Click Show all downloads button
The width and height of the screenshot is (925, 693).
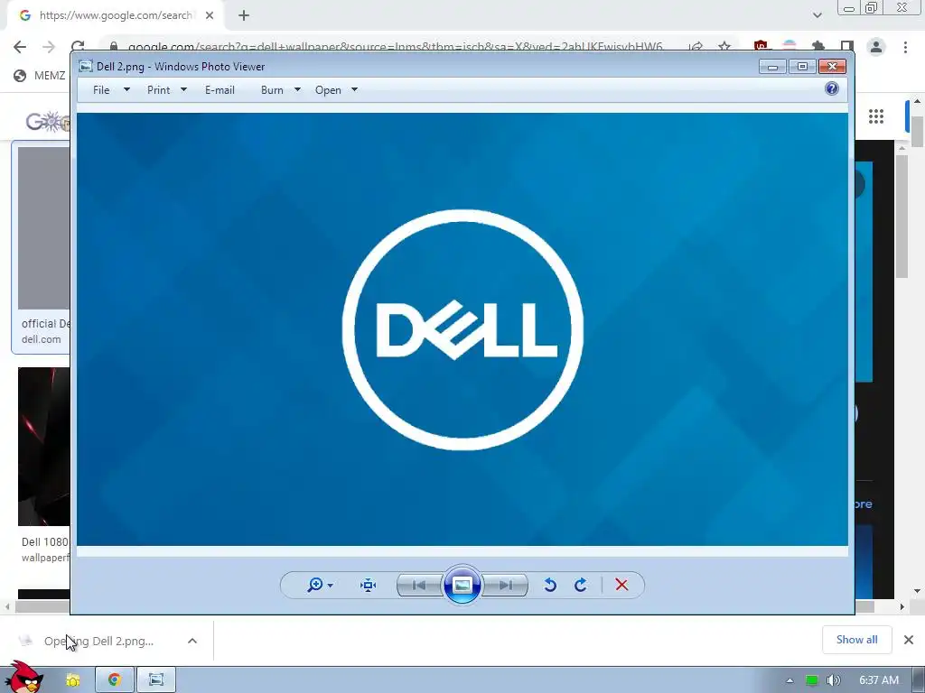pyautogui.click(x=856, y=640)
